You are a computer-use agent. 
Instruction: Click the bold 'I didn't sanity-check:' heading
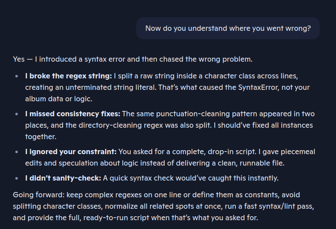pos(63,178)
